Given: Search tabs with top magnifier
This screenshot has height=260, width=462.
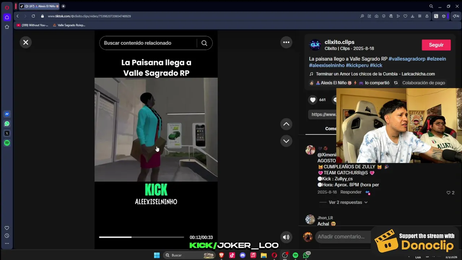Looking at the screenshot, I should (x=431, y=6).
